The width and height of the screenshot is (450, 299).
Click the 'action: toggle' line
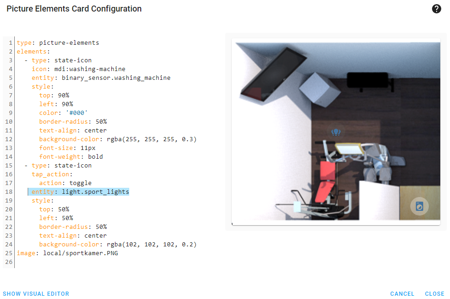(66, 183)
